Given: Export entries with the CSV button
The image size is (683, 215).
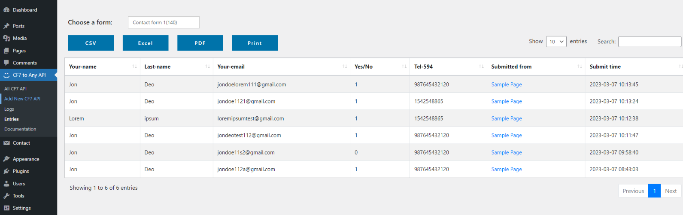Looking at the screenshot, I should tap(91, 43).
